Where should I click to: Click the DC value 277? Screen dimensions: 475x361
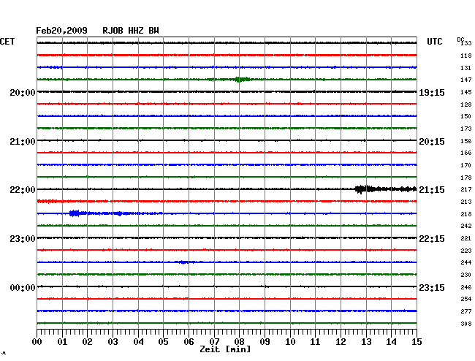[x=466, y=311]
